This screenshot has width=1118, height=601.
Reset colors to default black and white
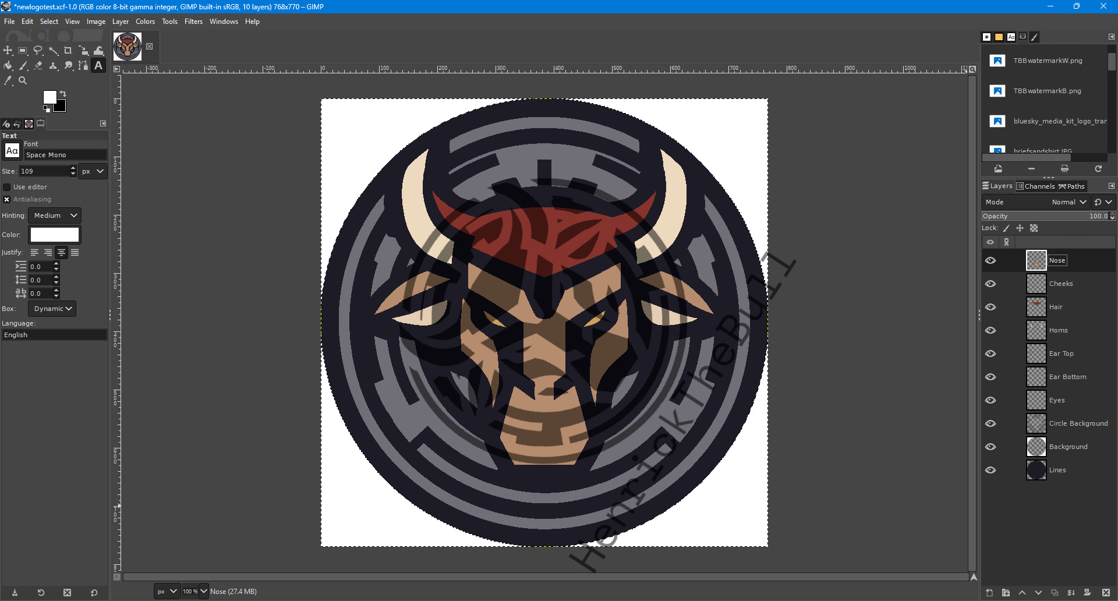47,109
